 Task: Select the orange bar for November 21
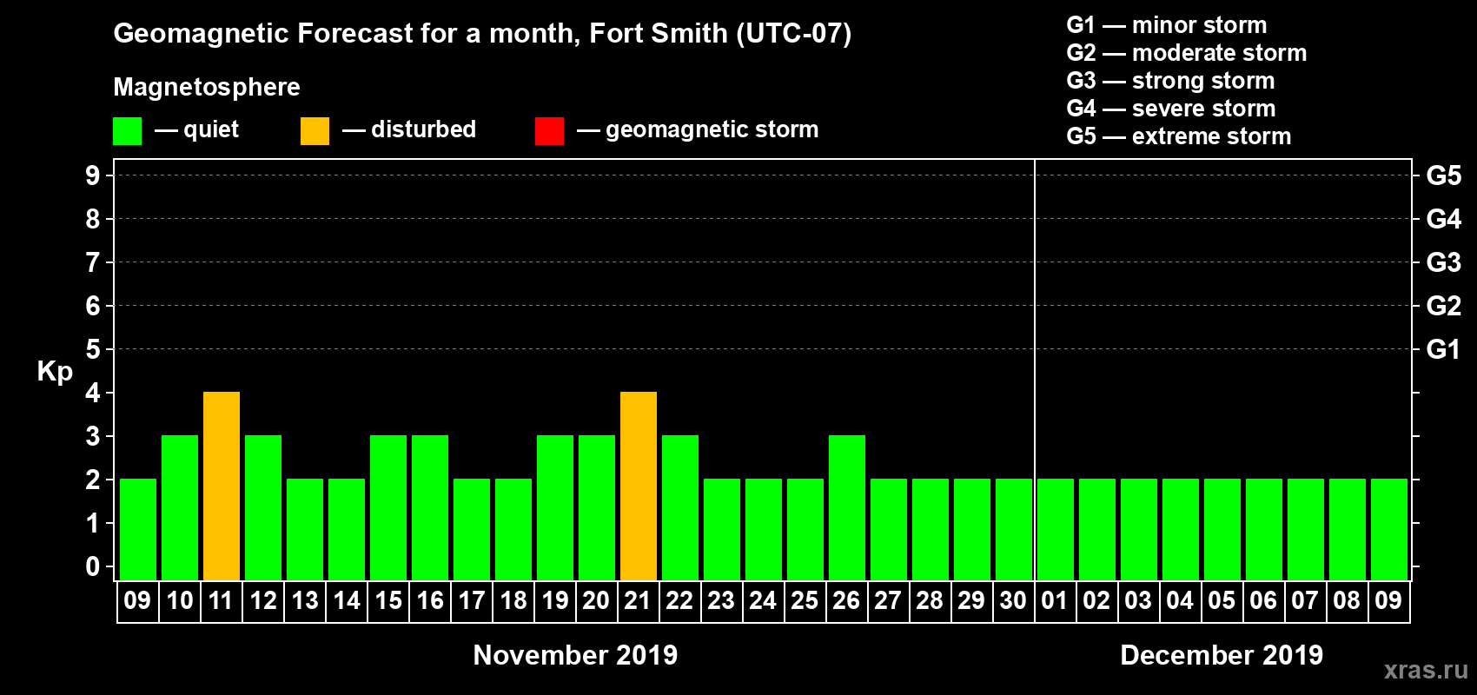tap(639, 486)
